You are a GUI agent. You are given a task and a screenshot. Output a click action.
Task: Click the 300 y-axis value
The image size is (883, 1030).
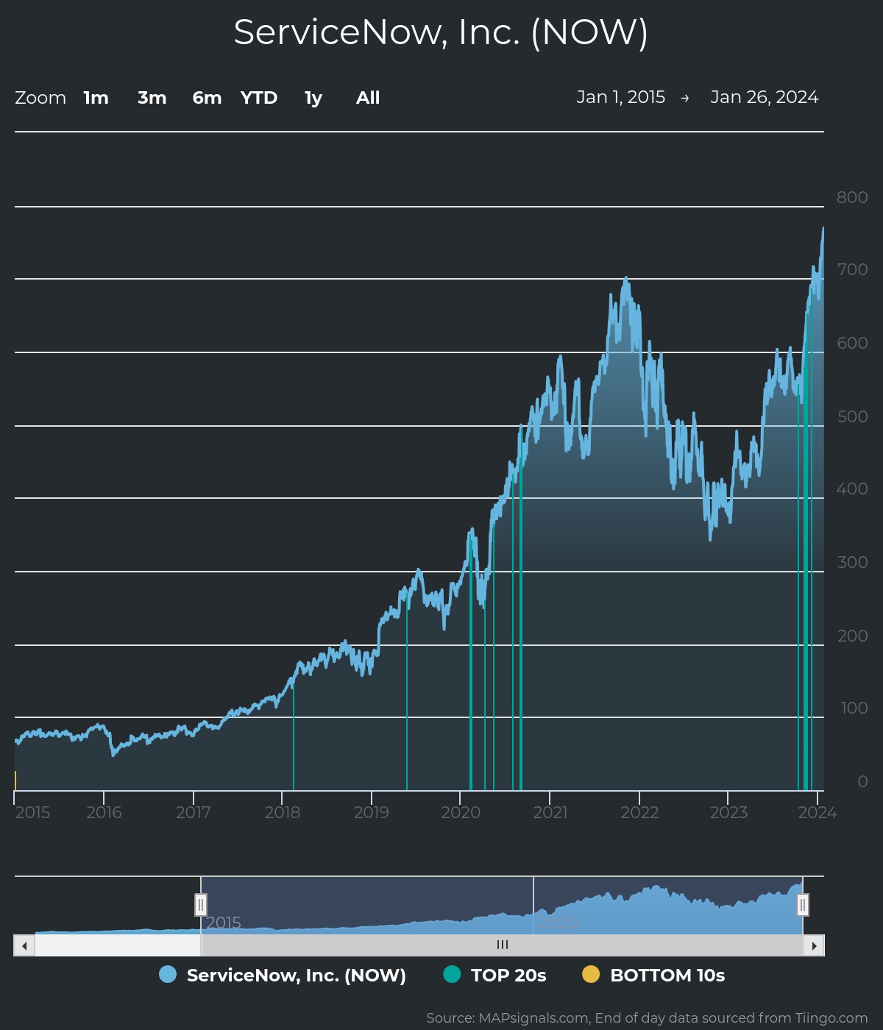(x=852, y=562)
